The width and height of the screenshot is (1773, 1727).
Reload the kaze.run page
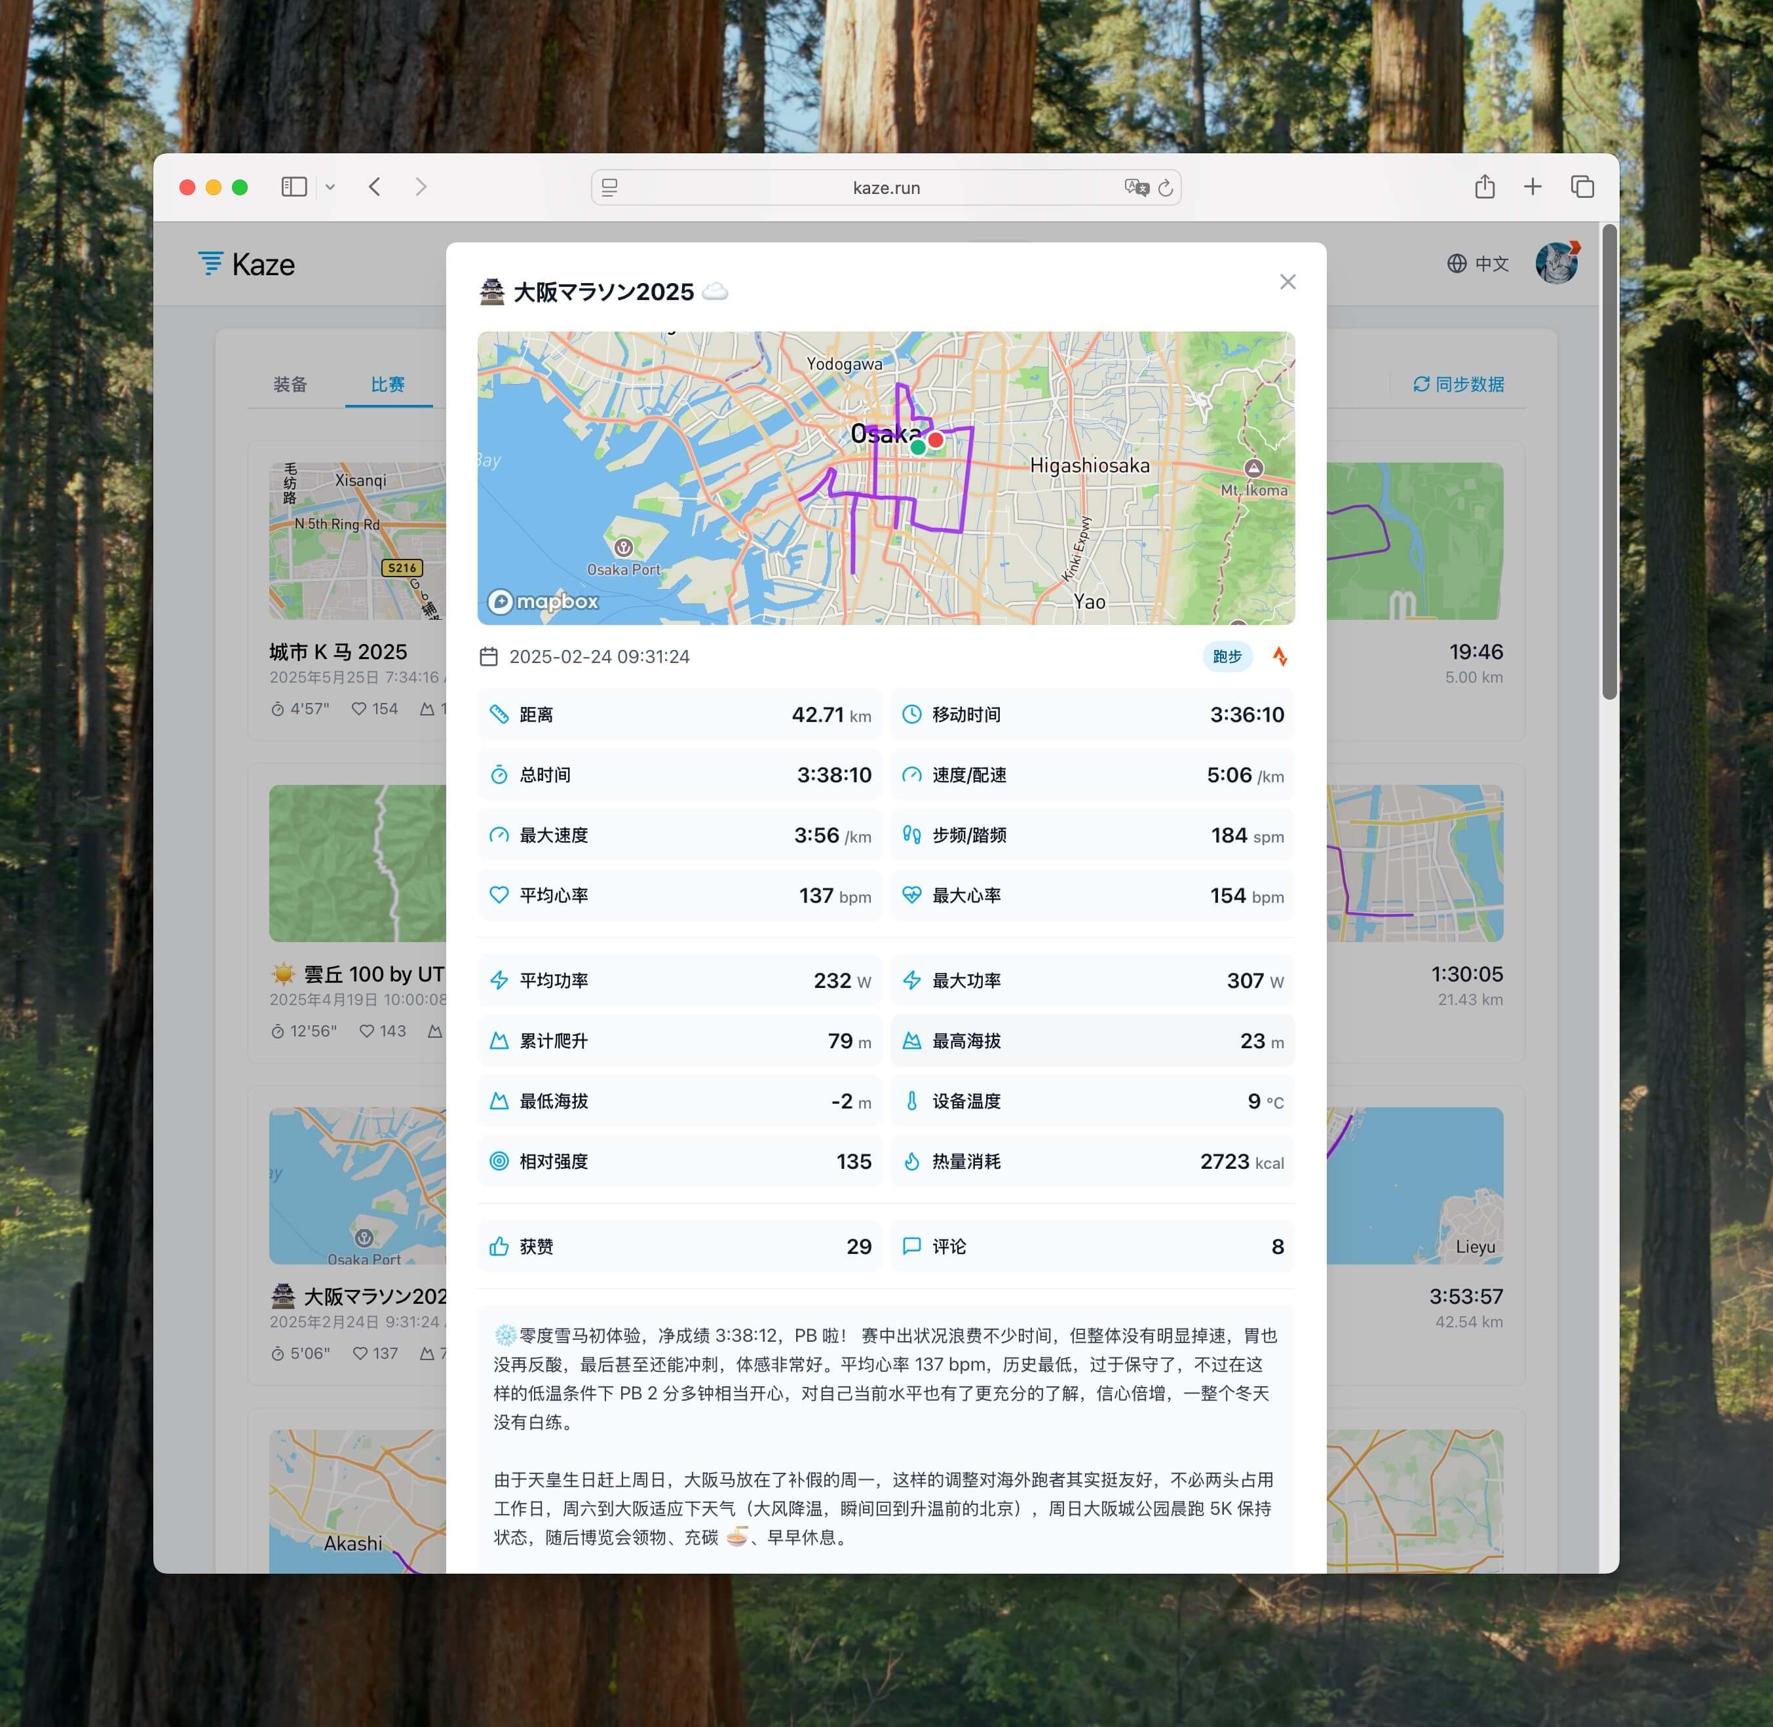pyautogui.click(x=1166, y=188)
